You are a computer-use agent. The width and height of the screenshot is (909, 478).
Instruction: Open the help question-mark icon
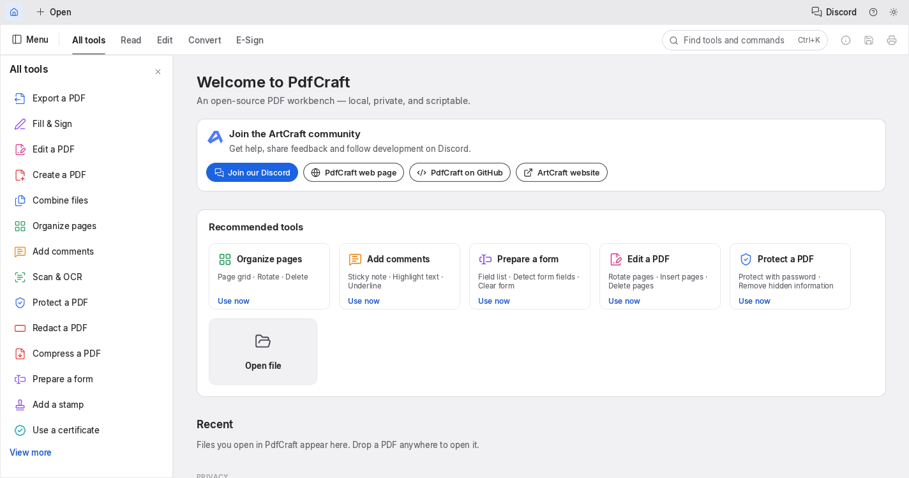[873, 12]
